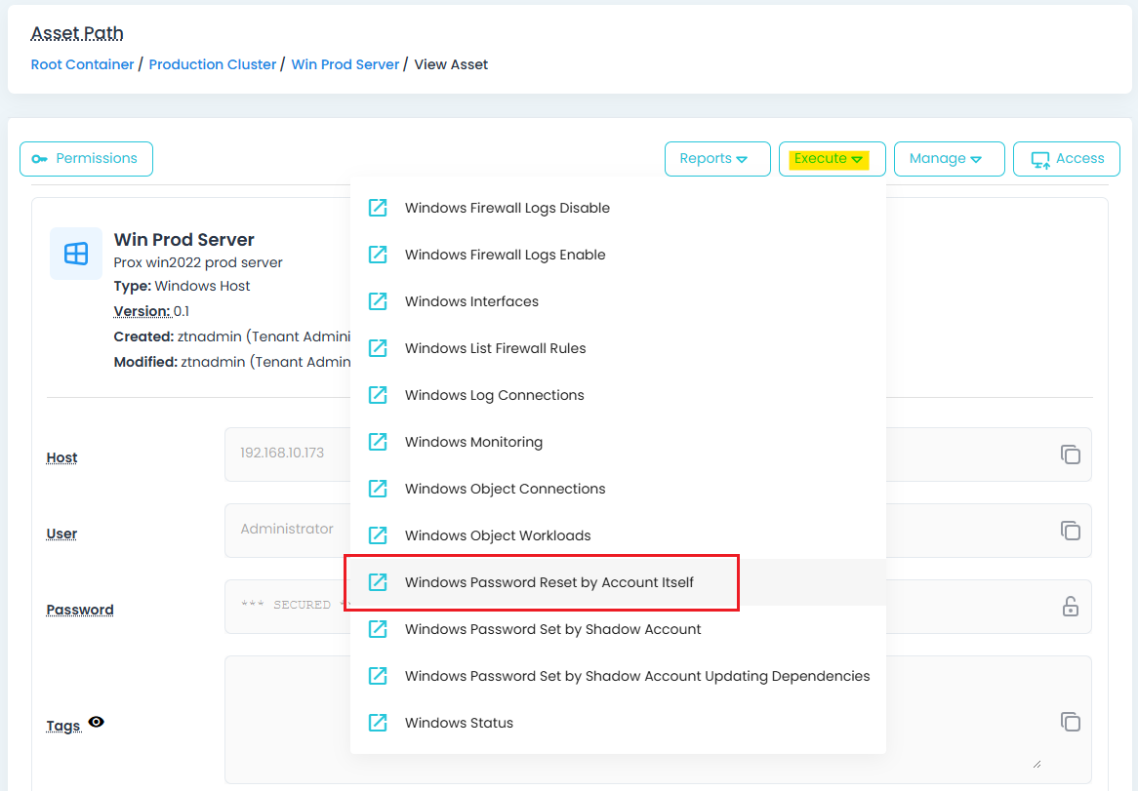This screenshot has height=791, width=1138.
Task: Choose Windows Firewall Logs Disable
Action: point(507,208)
